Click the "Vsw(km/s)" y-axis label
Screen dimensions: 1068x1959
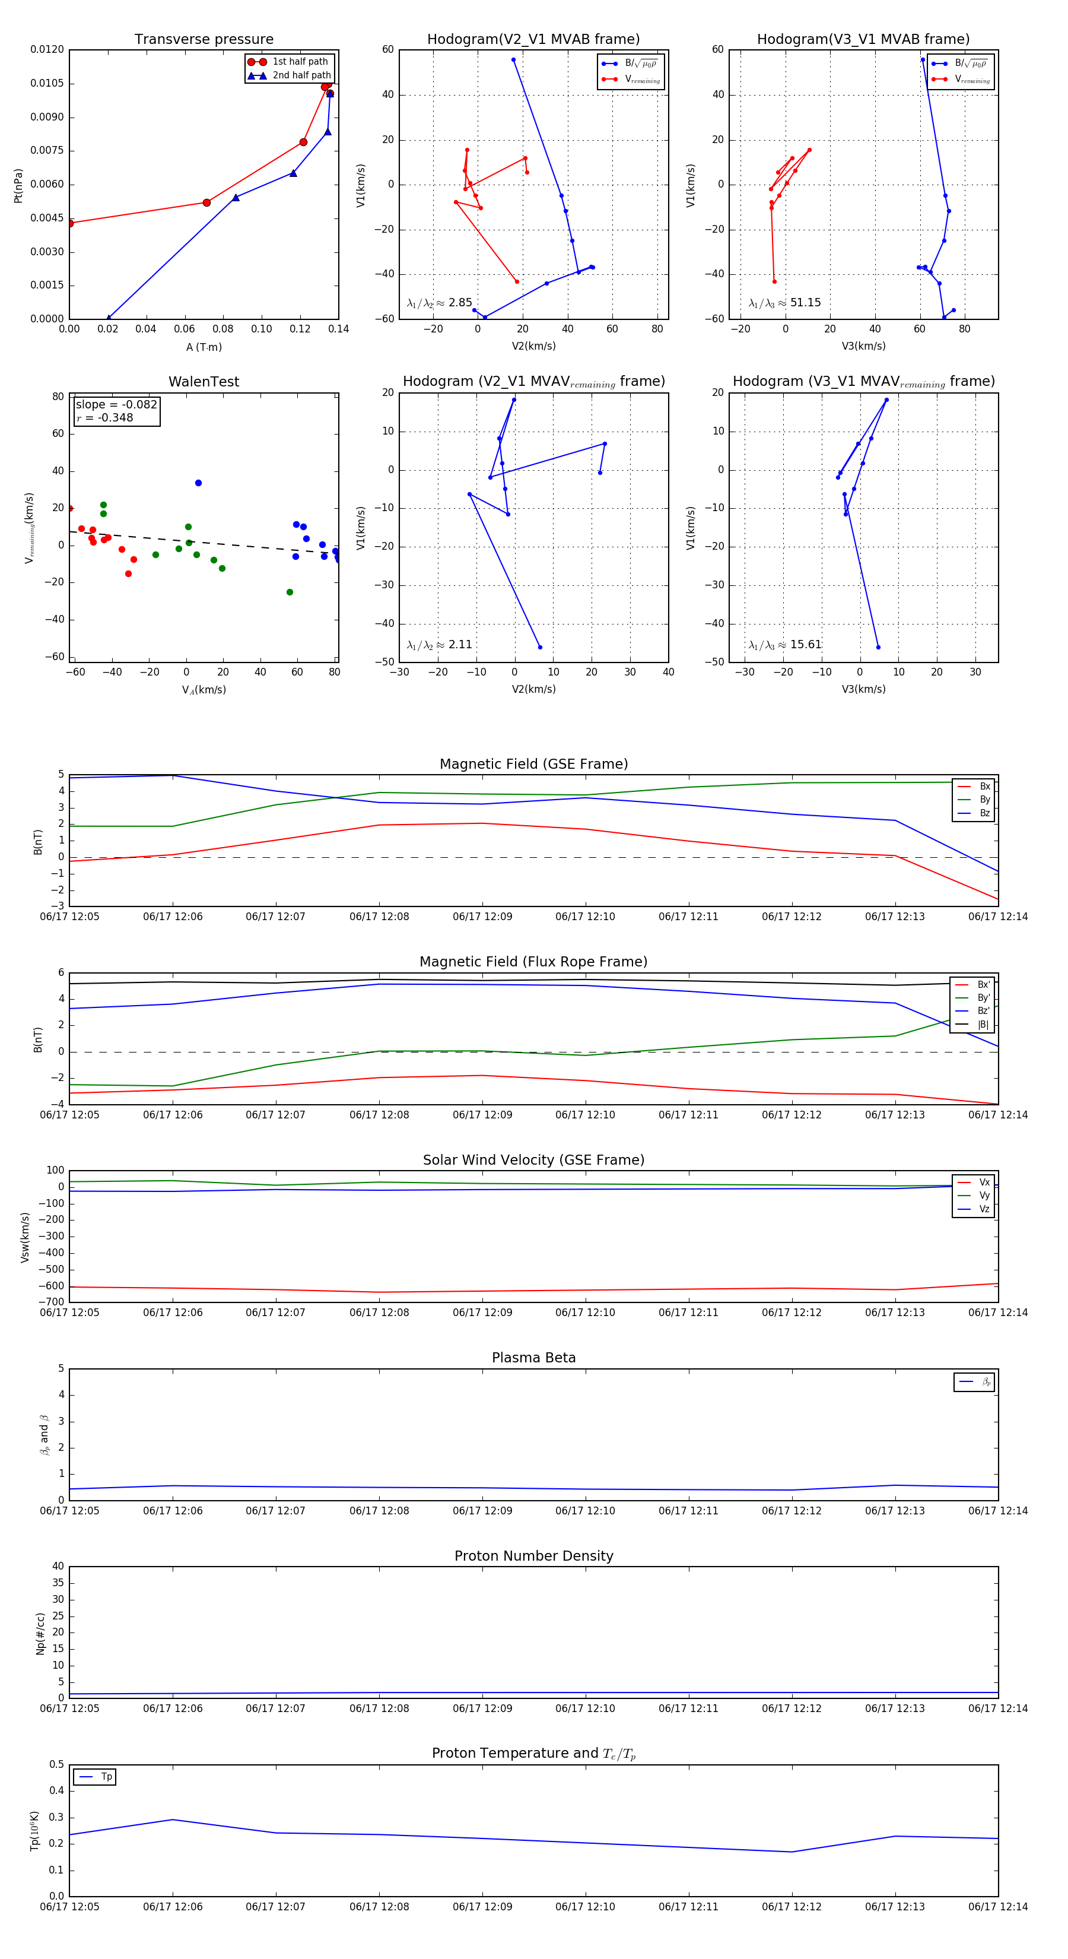[25, 1237]
